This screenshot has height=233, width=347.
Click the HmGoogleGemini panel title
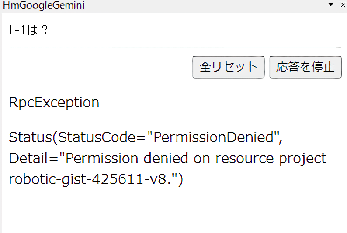[44, 6]
